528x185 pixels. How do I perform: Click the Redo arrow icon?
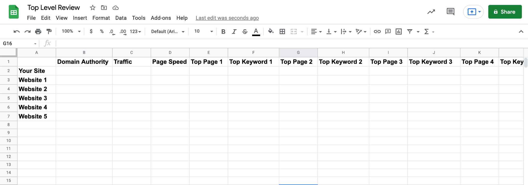[27, 32]
